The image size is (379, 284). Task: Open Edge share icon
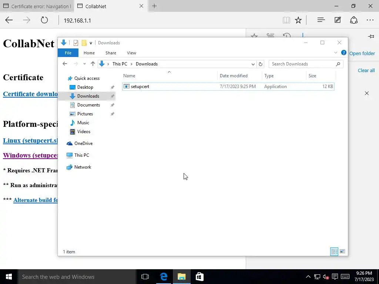(x=354, y=20)
